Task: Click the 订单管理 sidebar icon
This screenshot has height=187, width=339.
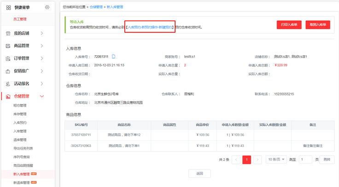Action: (8, 58)
